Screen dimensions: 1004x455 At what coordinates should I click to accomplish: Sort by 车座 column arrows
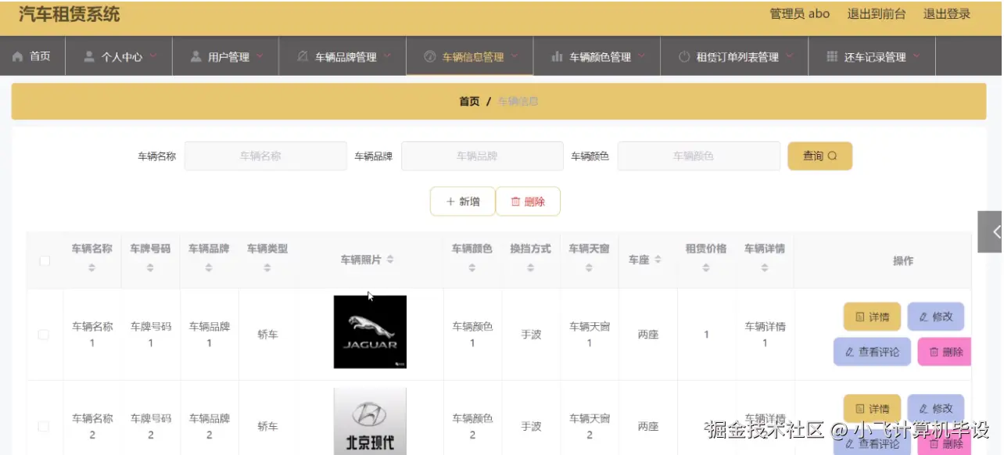[x=658, y=259]
